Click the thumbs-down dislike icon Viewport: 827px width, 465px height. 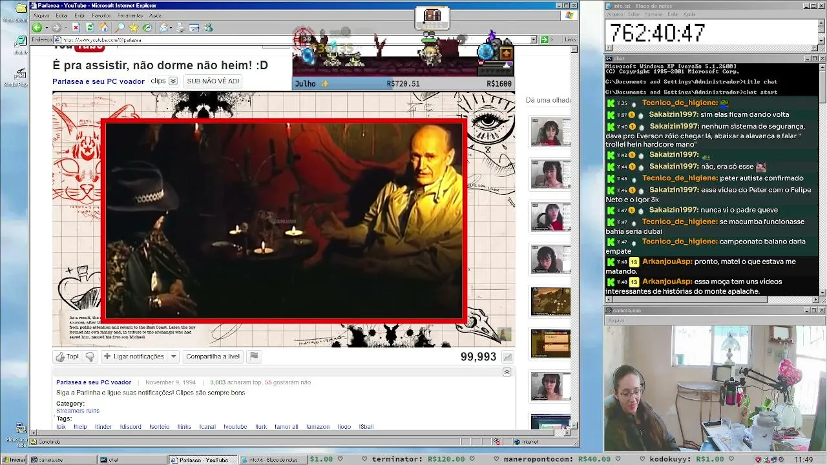(x=90, y=356)
